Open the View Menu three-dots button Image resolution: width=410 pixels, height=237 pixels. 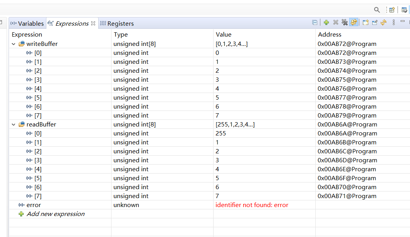click(394, 23)
